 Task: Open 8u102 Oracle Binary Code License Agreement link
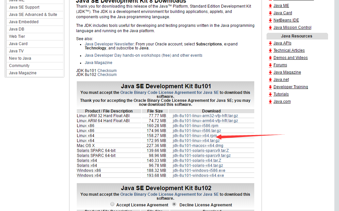point(169,194)
